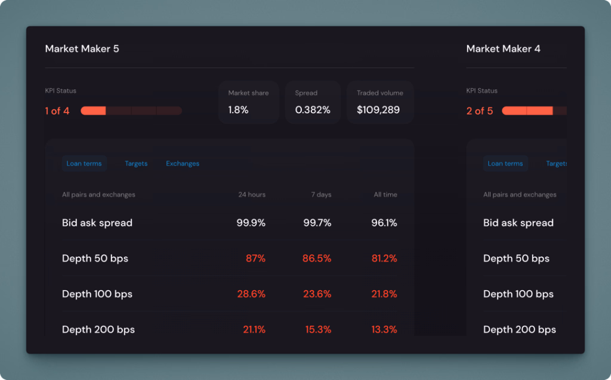Click the 24 hours column header
The height and width of the screenshot is (380, 611).
pyautogui.click(x=254, y=194)
